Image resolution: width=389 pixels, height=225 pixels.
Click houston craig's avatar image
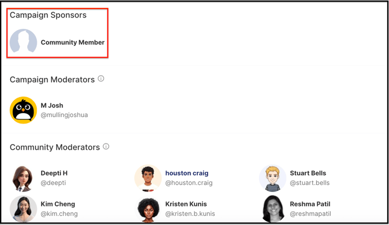pos(148,178)
